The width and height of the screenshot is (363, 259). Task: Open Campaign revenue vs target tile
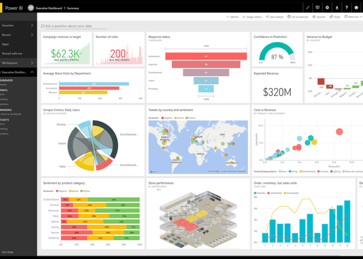tap(67, 49)
